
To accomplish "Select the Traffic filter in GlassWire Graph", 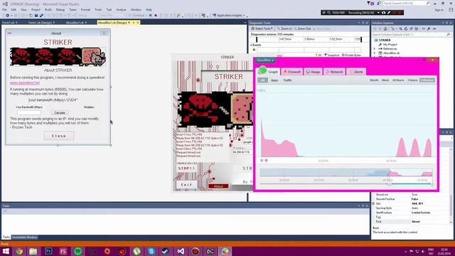I will pos(287,80).
